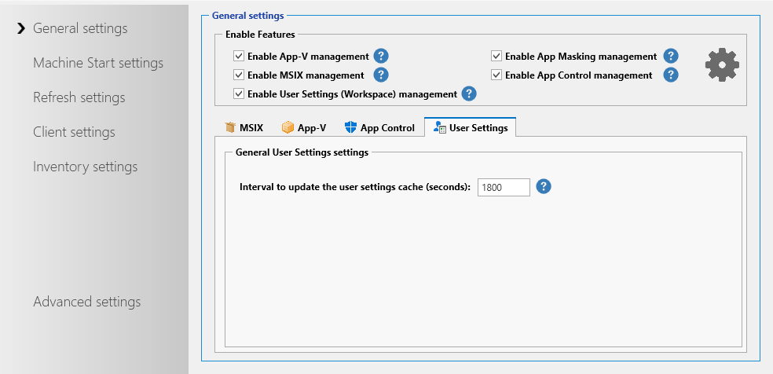Image resolution: width=773 pixels, height=374 pixels.
Task: Click the App Control shield icon
Action: coord(350,127)
